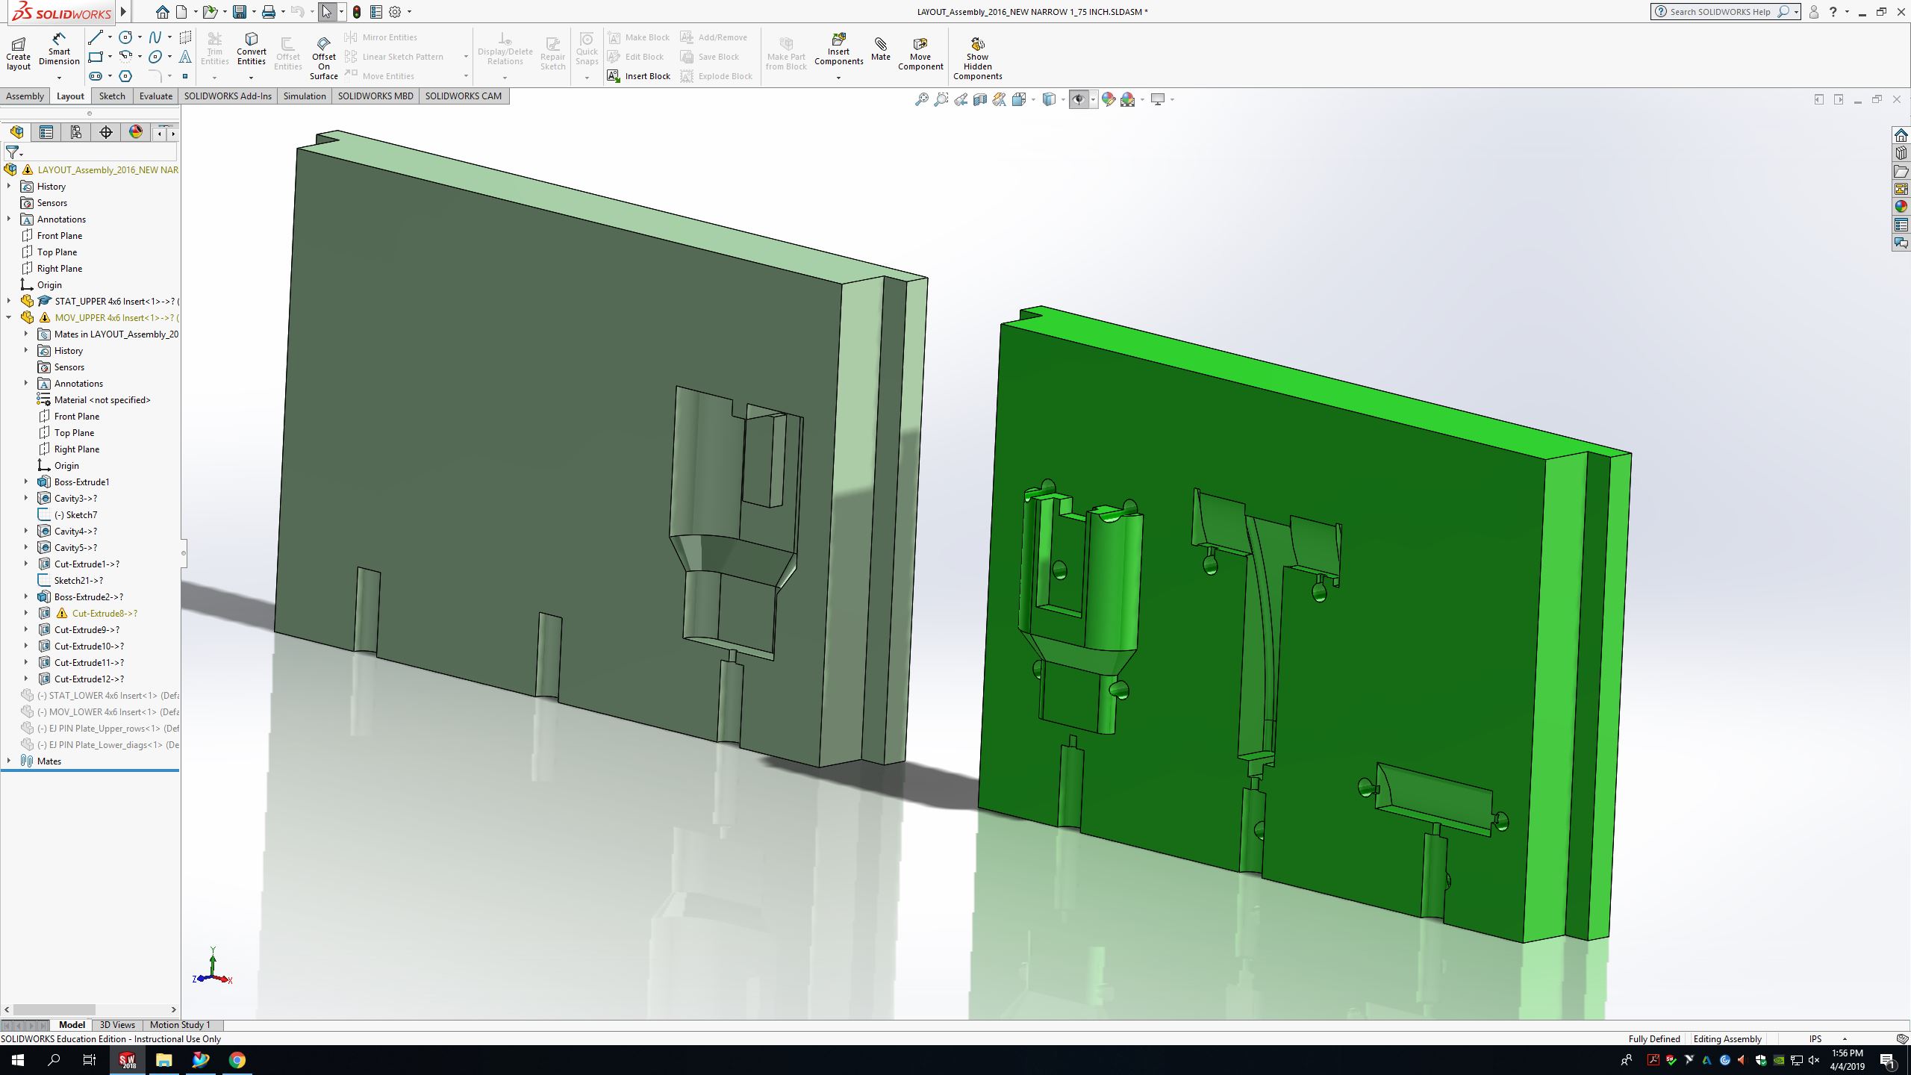Click Show Hidden Components
The width and height of the screenshot is (1911, 1075).
[x=978, y=57]
